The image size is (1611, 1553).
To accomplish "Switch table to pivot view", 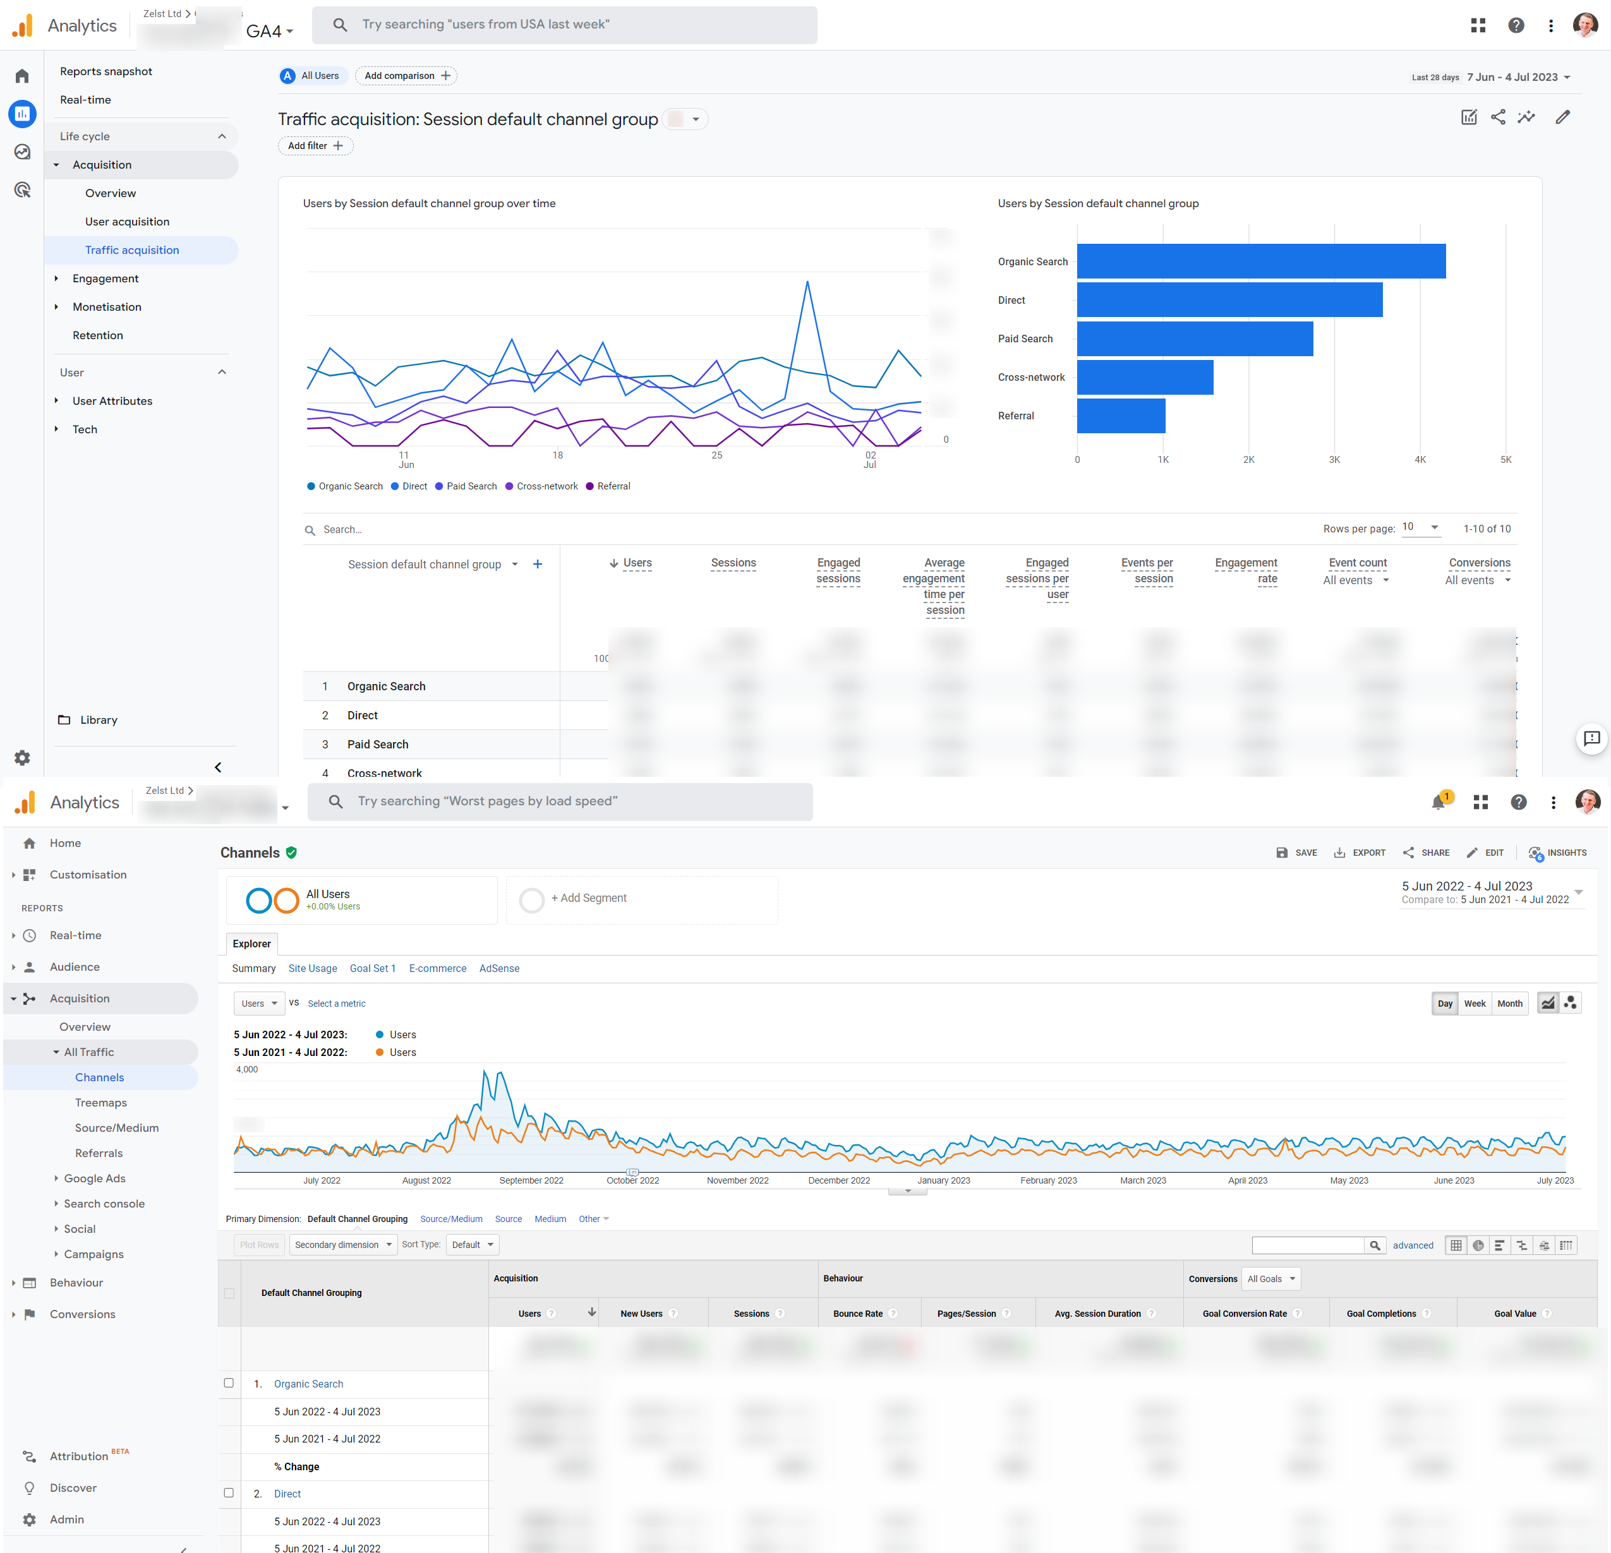I will click(x=1567, y=1245).
